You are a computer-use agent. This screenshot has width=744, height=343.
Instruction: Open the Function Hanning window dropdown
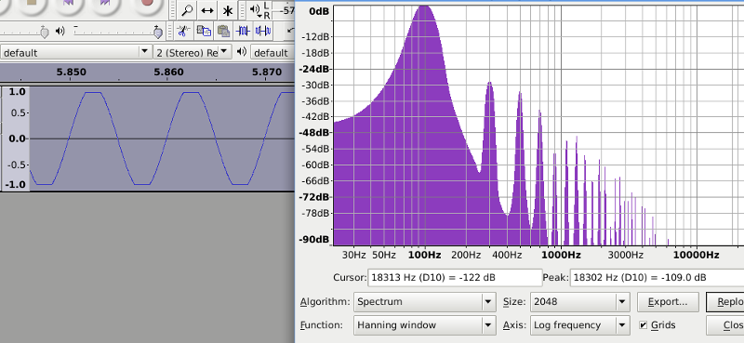(x=423, y=325)
